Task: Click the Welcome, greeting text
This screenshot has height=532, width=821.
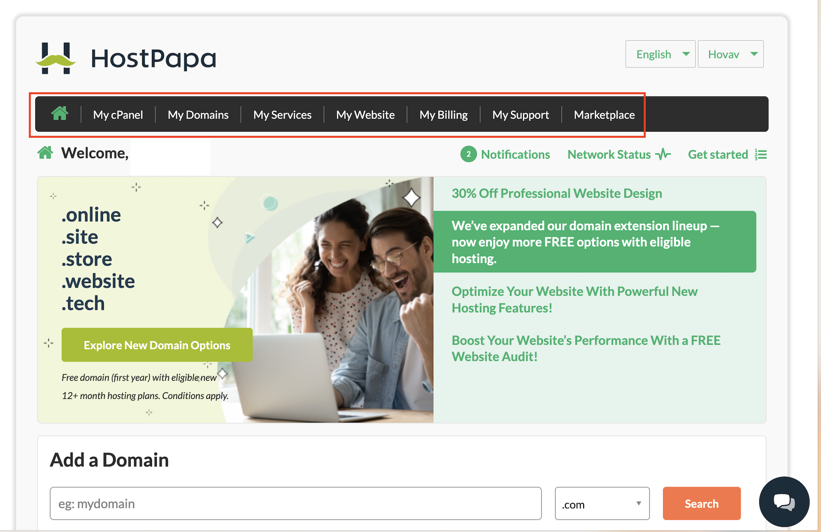Action: point(95,153)
